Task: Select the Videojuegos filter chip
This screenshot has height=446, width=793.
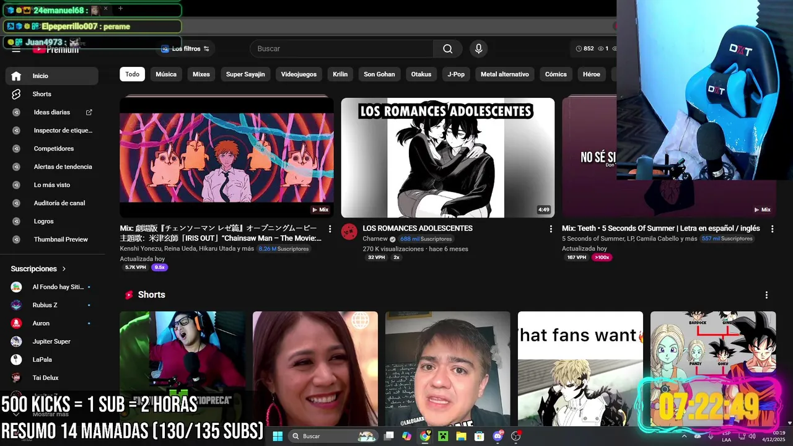Action: 299,74
